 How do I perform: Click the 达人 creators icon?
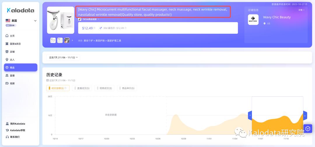point(7,60)
